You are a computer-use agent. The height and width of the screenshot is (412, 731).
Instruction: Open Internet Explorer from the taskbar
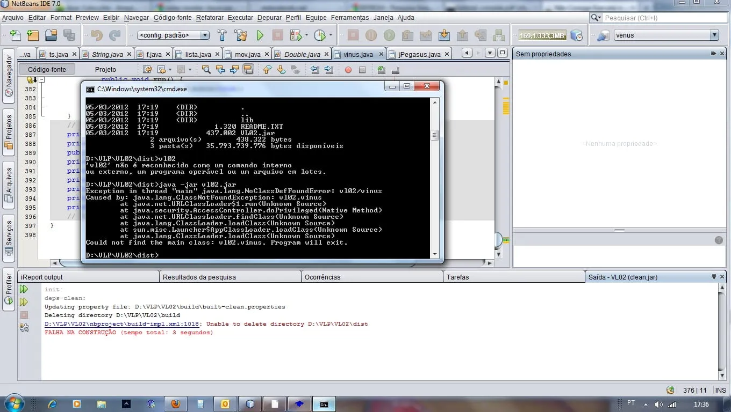click(x=52, y=404)
